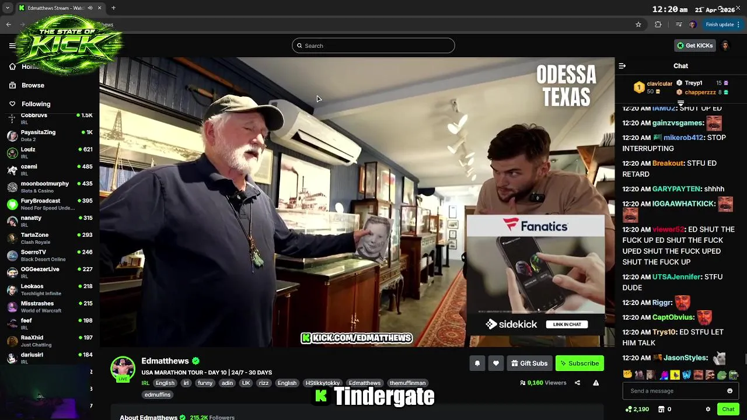Screen dimensions: 747x420
Task: Insert the yellow bird quick emote
Action: pos(675,374)
